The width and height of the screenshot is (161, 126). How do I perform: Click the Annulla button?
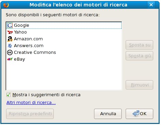pyautogui.click(x=108, y=114)
